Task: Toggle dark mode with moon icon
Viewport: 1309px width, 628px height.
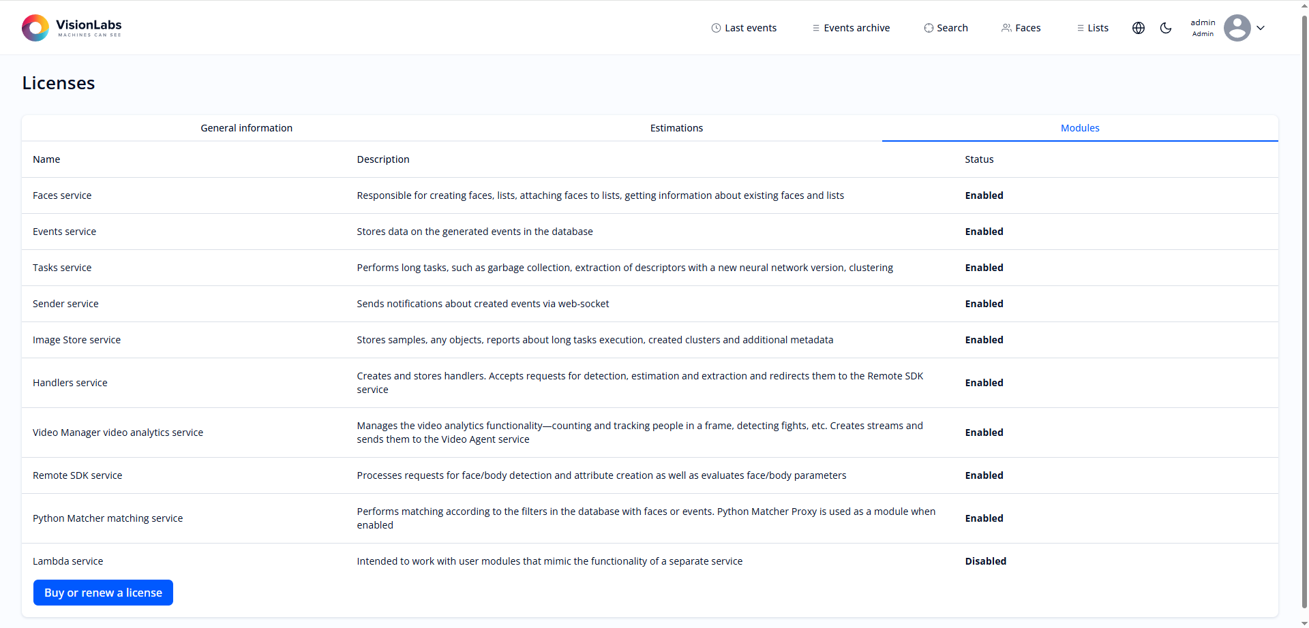Action: point(1166,28)
